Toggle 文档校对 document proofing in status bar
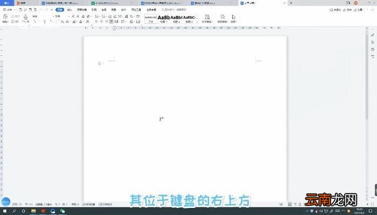 pyautogui.click(x=106, y=204)
